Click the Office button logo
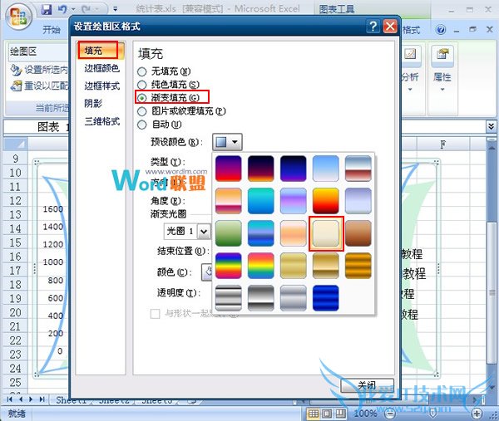The image size is (499, 421). pyautogui.click(x=18, y=16)
